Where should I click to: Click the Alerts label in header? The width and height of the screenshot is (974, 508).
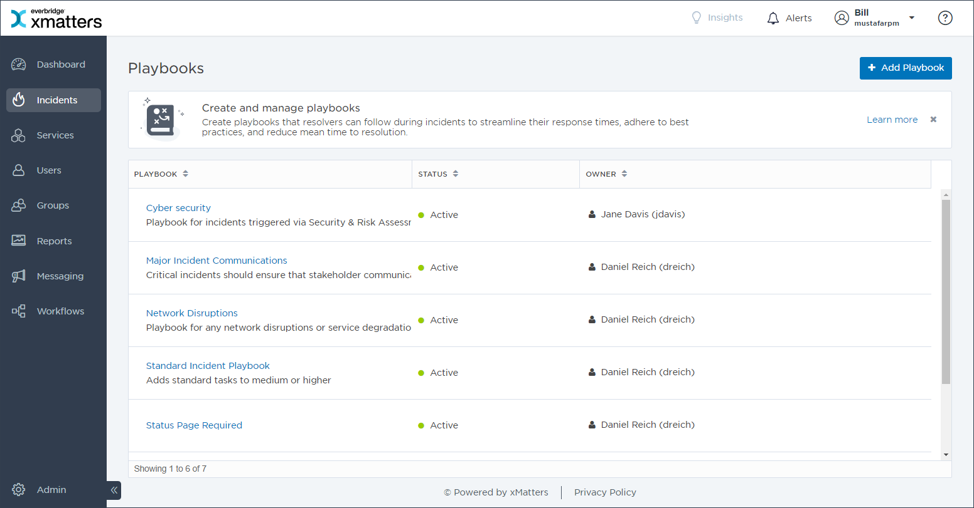tap(799, 18)
